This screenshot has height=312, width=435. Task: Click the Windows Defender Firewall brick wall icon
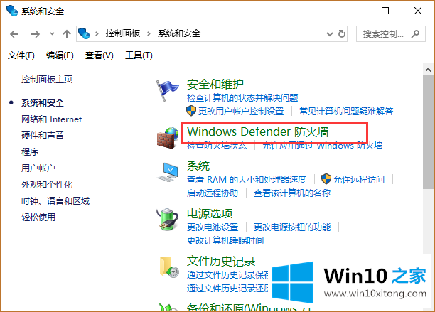click(x=168, y=138)
